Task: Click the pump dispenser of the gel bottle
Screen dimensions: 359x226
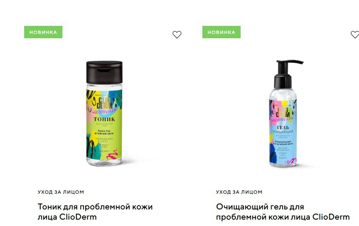Action: (x=286, y=74)
